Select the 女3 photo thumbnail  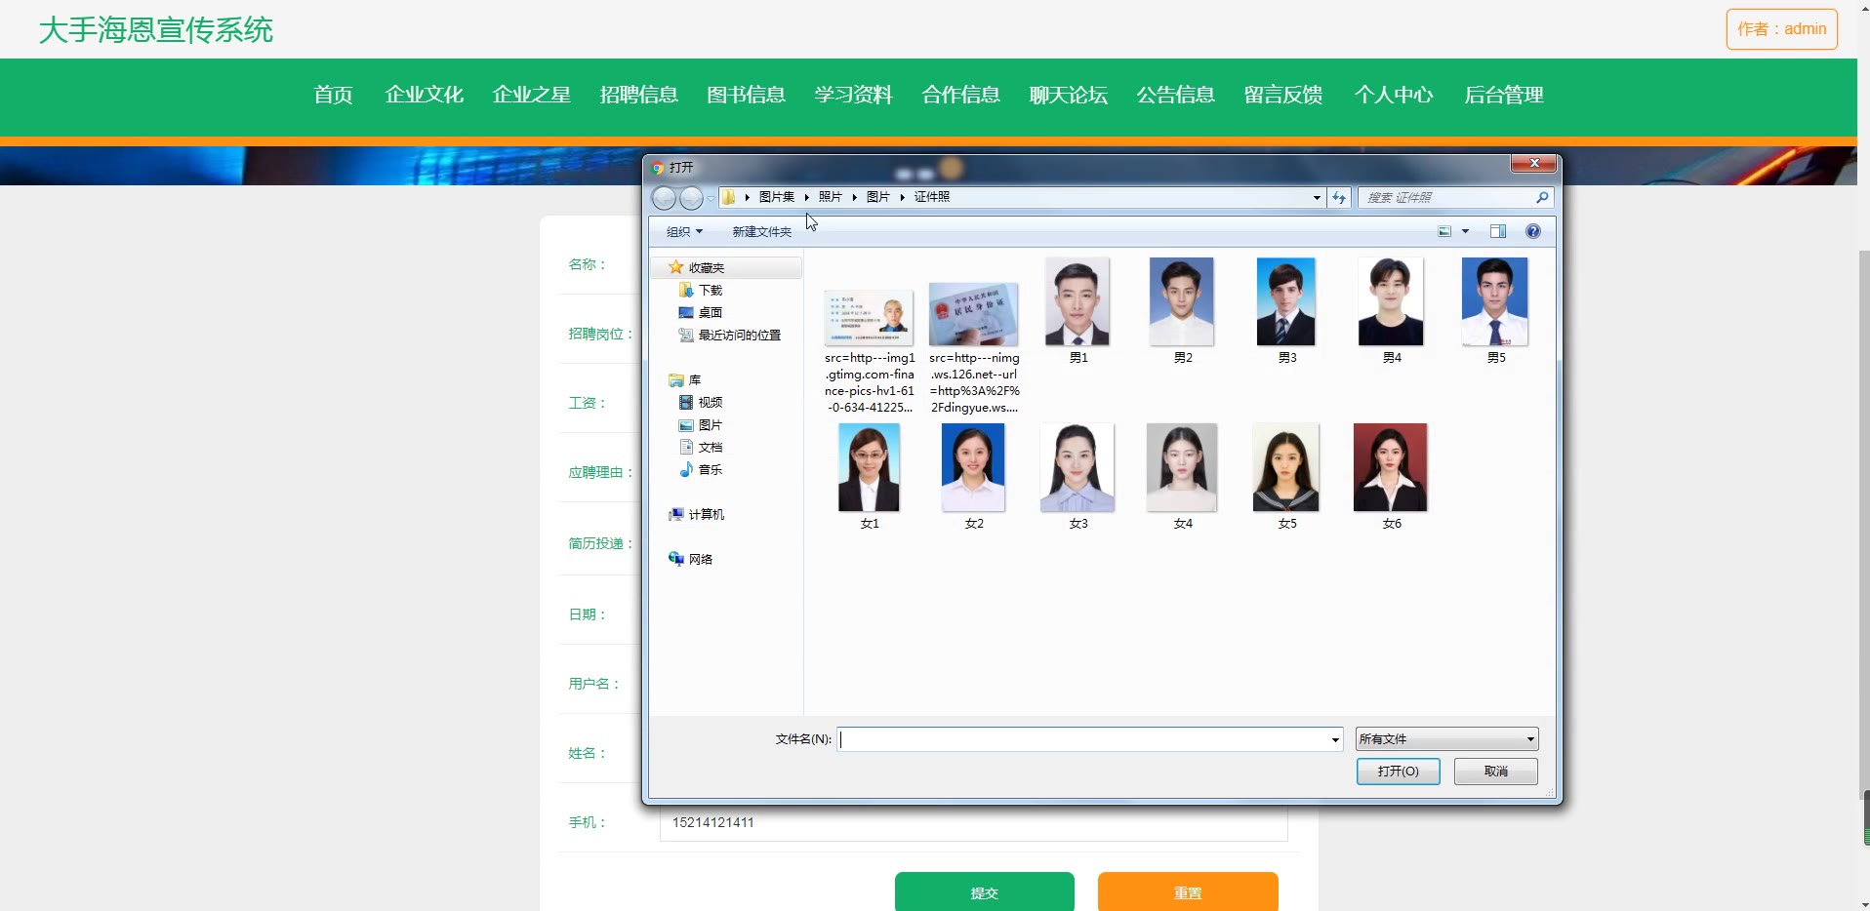coord(1077,468)
